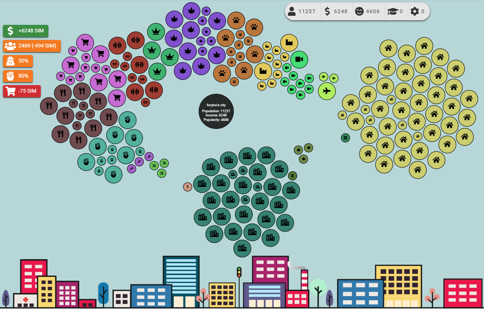
Task: Click the 30% spy crime button
Action: click(18, 61)
